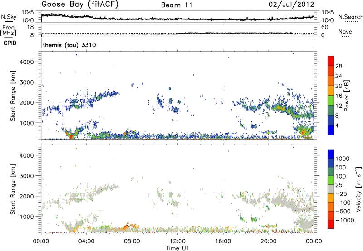Pick the blue top segment of Velocity colorbar

tap(331, 154)
